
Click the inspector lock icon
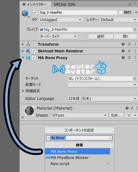pos(130,4)
